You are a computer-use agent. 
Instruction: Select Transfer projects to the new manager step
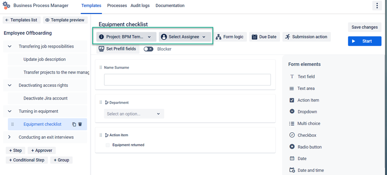click(47, 72)
